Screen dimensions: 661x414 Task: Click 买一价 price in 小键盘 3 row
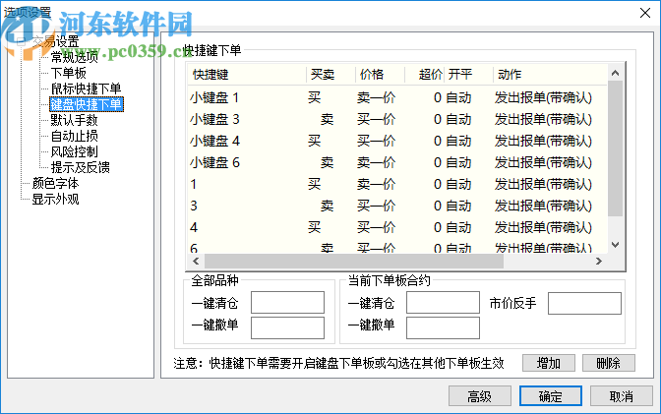(376, 119)
